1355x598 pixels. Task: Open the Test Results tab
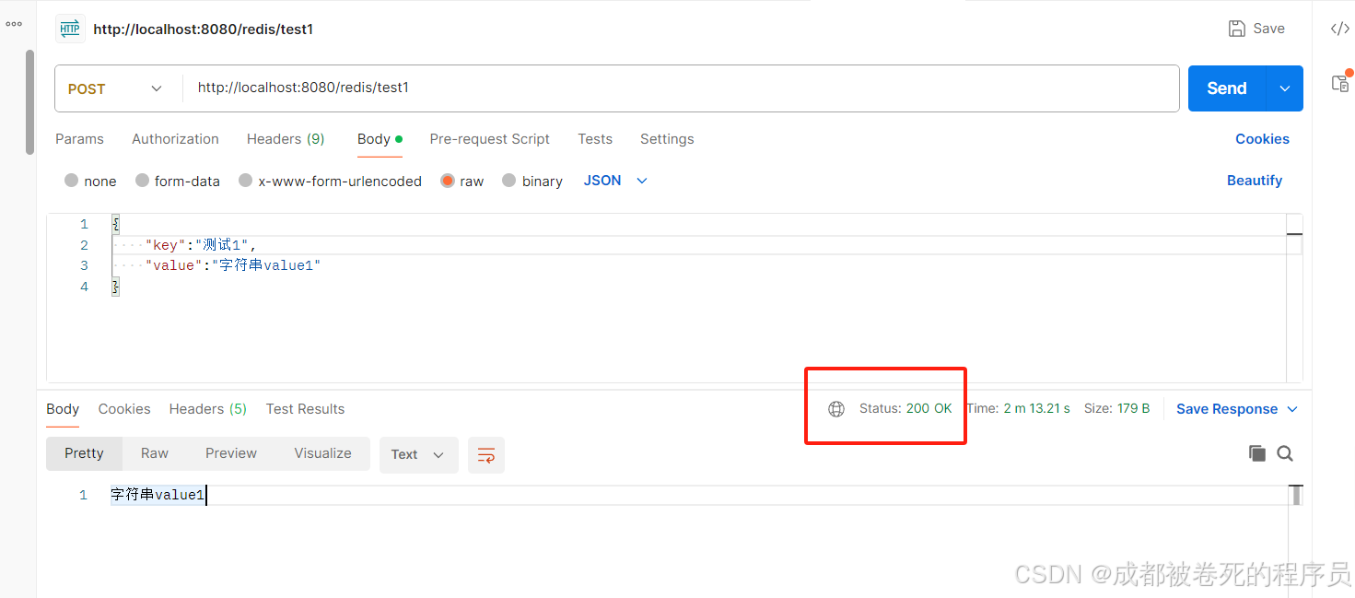click(305, 409)
